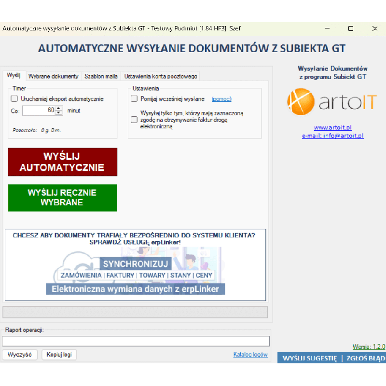
Task: Click the Kopiuj logi button
Action: (59, 354)
